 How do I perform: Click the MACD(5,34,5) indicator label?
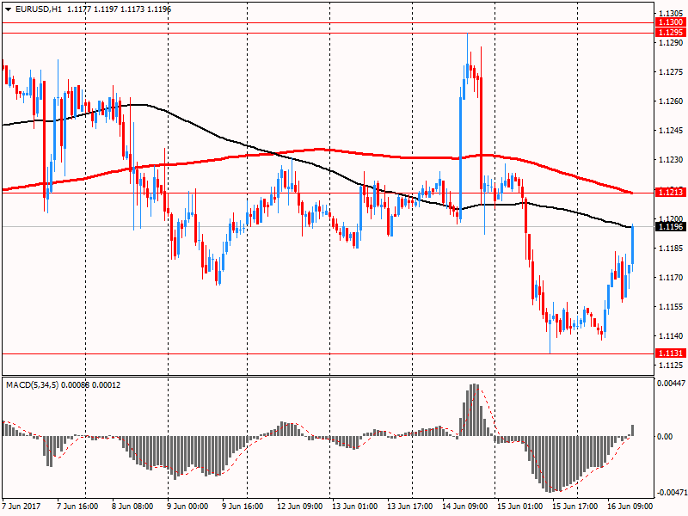(x=33, y=384)
